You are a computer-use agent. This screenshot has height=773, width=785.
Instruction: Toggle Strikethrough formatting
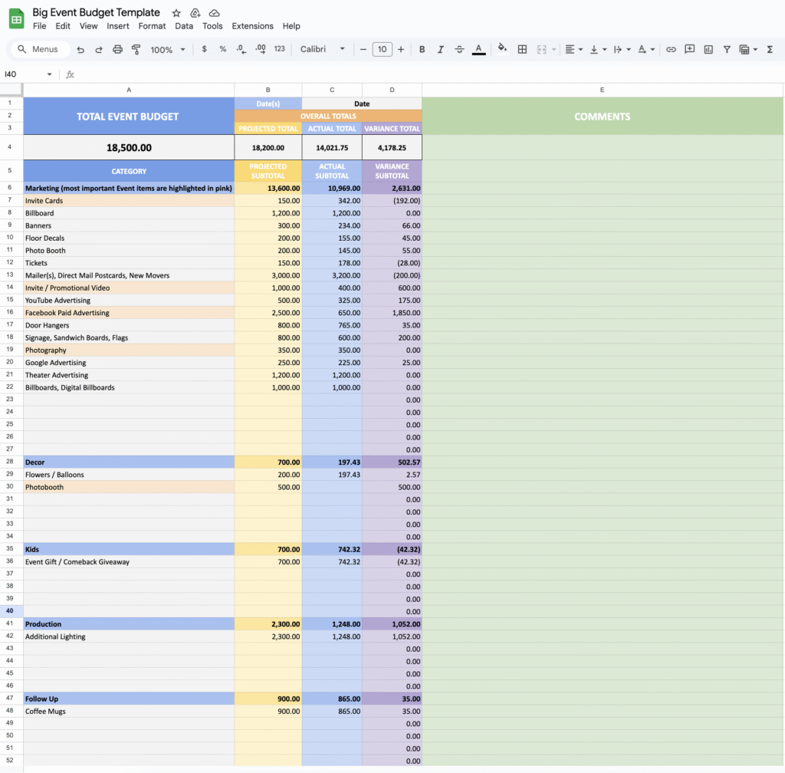[459, 49]
